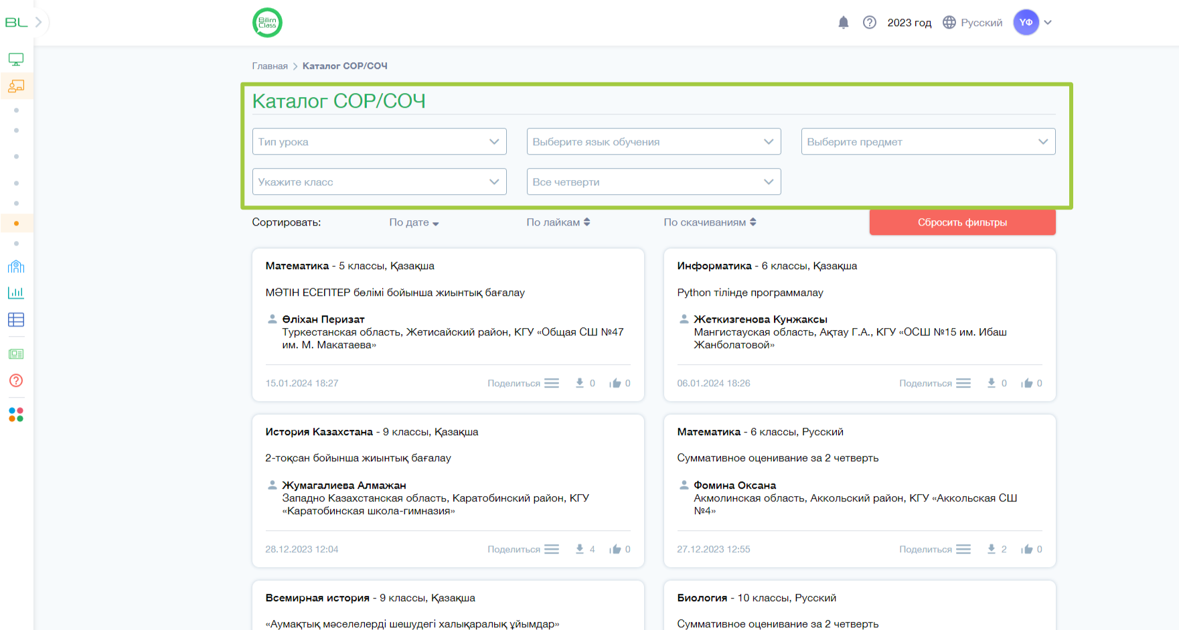The image size is (1179, 630).
Task: Open the История Казахстана 9 классы title
Action: pyautogui.click(x=372, y=432)
